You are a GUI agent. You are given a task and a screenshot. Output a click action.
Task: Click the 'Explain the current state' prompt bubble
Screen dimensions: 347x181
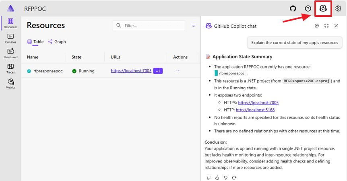[295, 43]
